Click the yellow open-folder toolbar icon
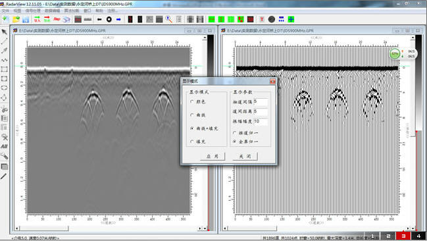 tap(16, 19)
